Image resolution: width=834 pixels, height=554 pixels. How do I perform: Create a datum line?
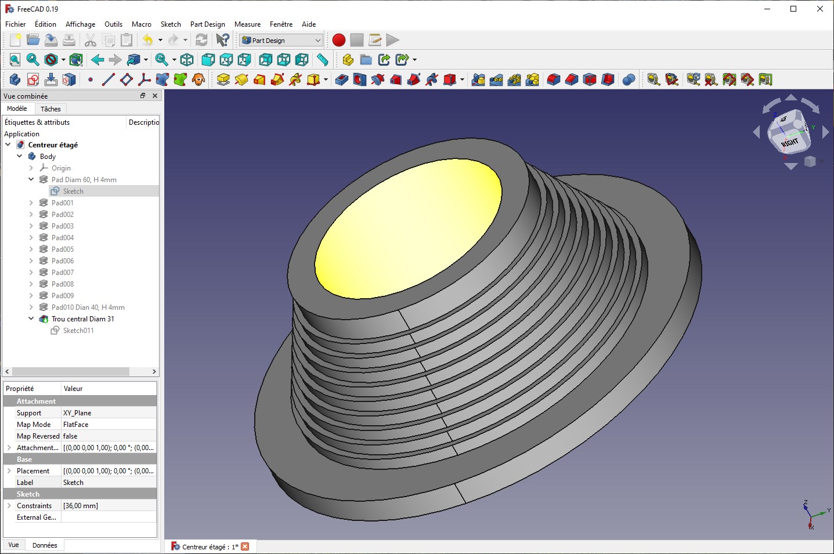tap(109, 79)
